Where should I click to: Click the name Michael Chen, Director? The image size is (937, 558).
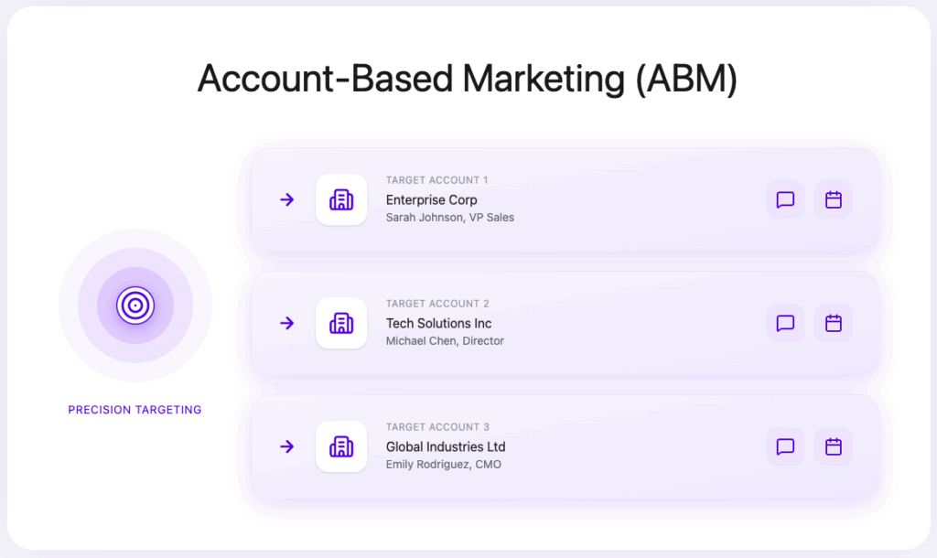click(445, 341)
